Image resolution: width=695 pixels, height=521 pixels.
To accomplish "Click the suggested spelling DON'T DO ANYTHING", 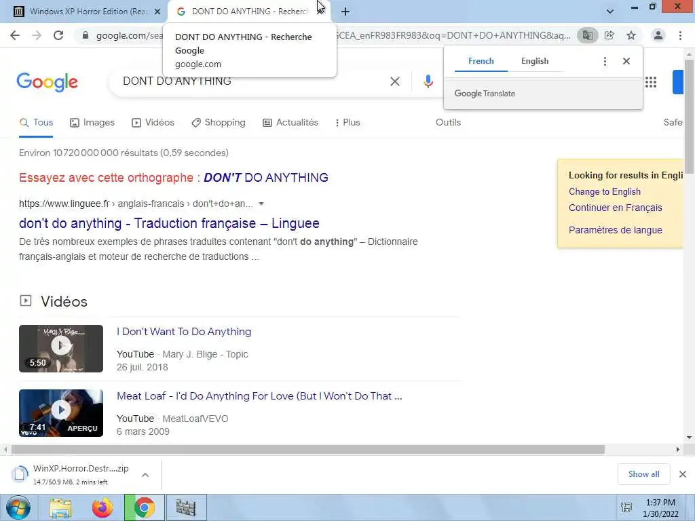I will [266, 178].
